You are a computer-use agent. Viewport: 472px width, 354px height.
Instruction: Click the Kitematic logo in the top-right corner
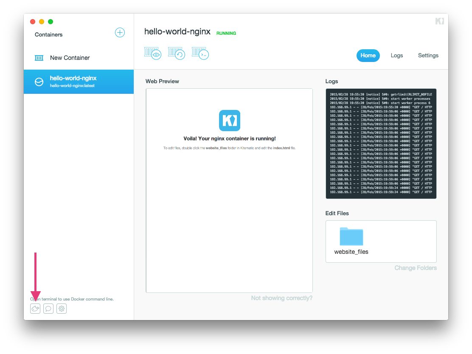(440, 21)
